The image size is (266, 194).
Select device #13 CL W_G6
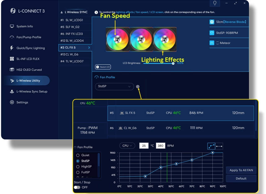coord(75,54)
